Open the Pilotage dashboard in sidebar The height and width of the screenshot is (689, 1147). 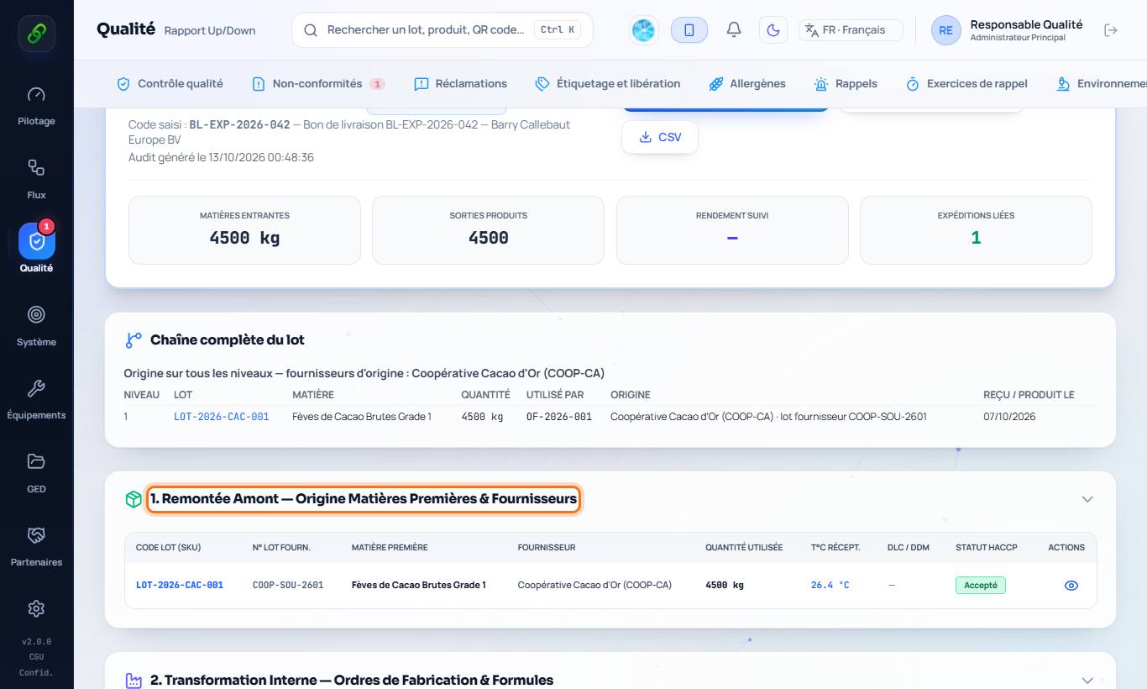(37, 105)
